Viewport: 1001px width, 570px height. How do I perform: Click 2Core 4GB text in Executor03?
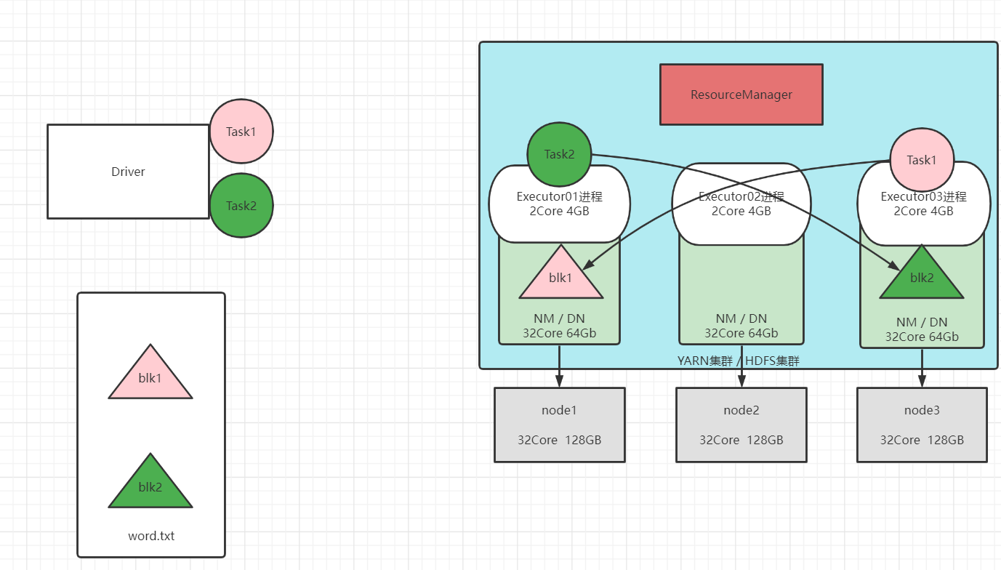(924, 211)
